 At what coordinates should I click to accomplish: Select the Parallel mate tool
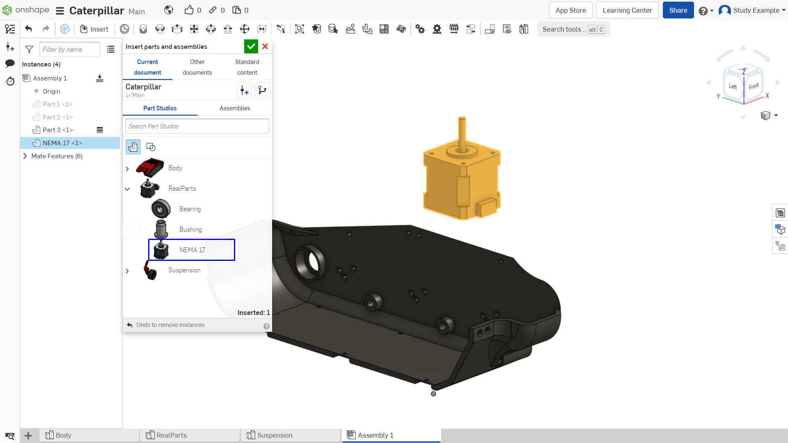[262, 29]
